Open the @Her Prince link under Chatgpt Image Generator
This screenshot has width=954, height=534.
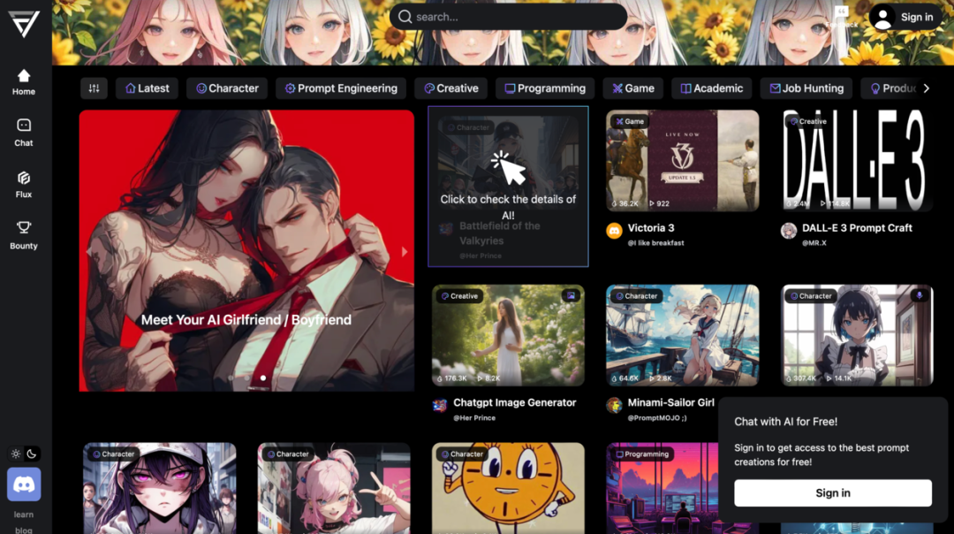(474, 417)
